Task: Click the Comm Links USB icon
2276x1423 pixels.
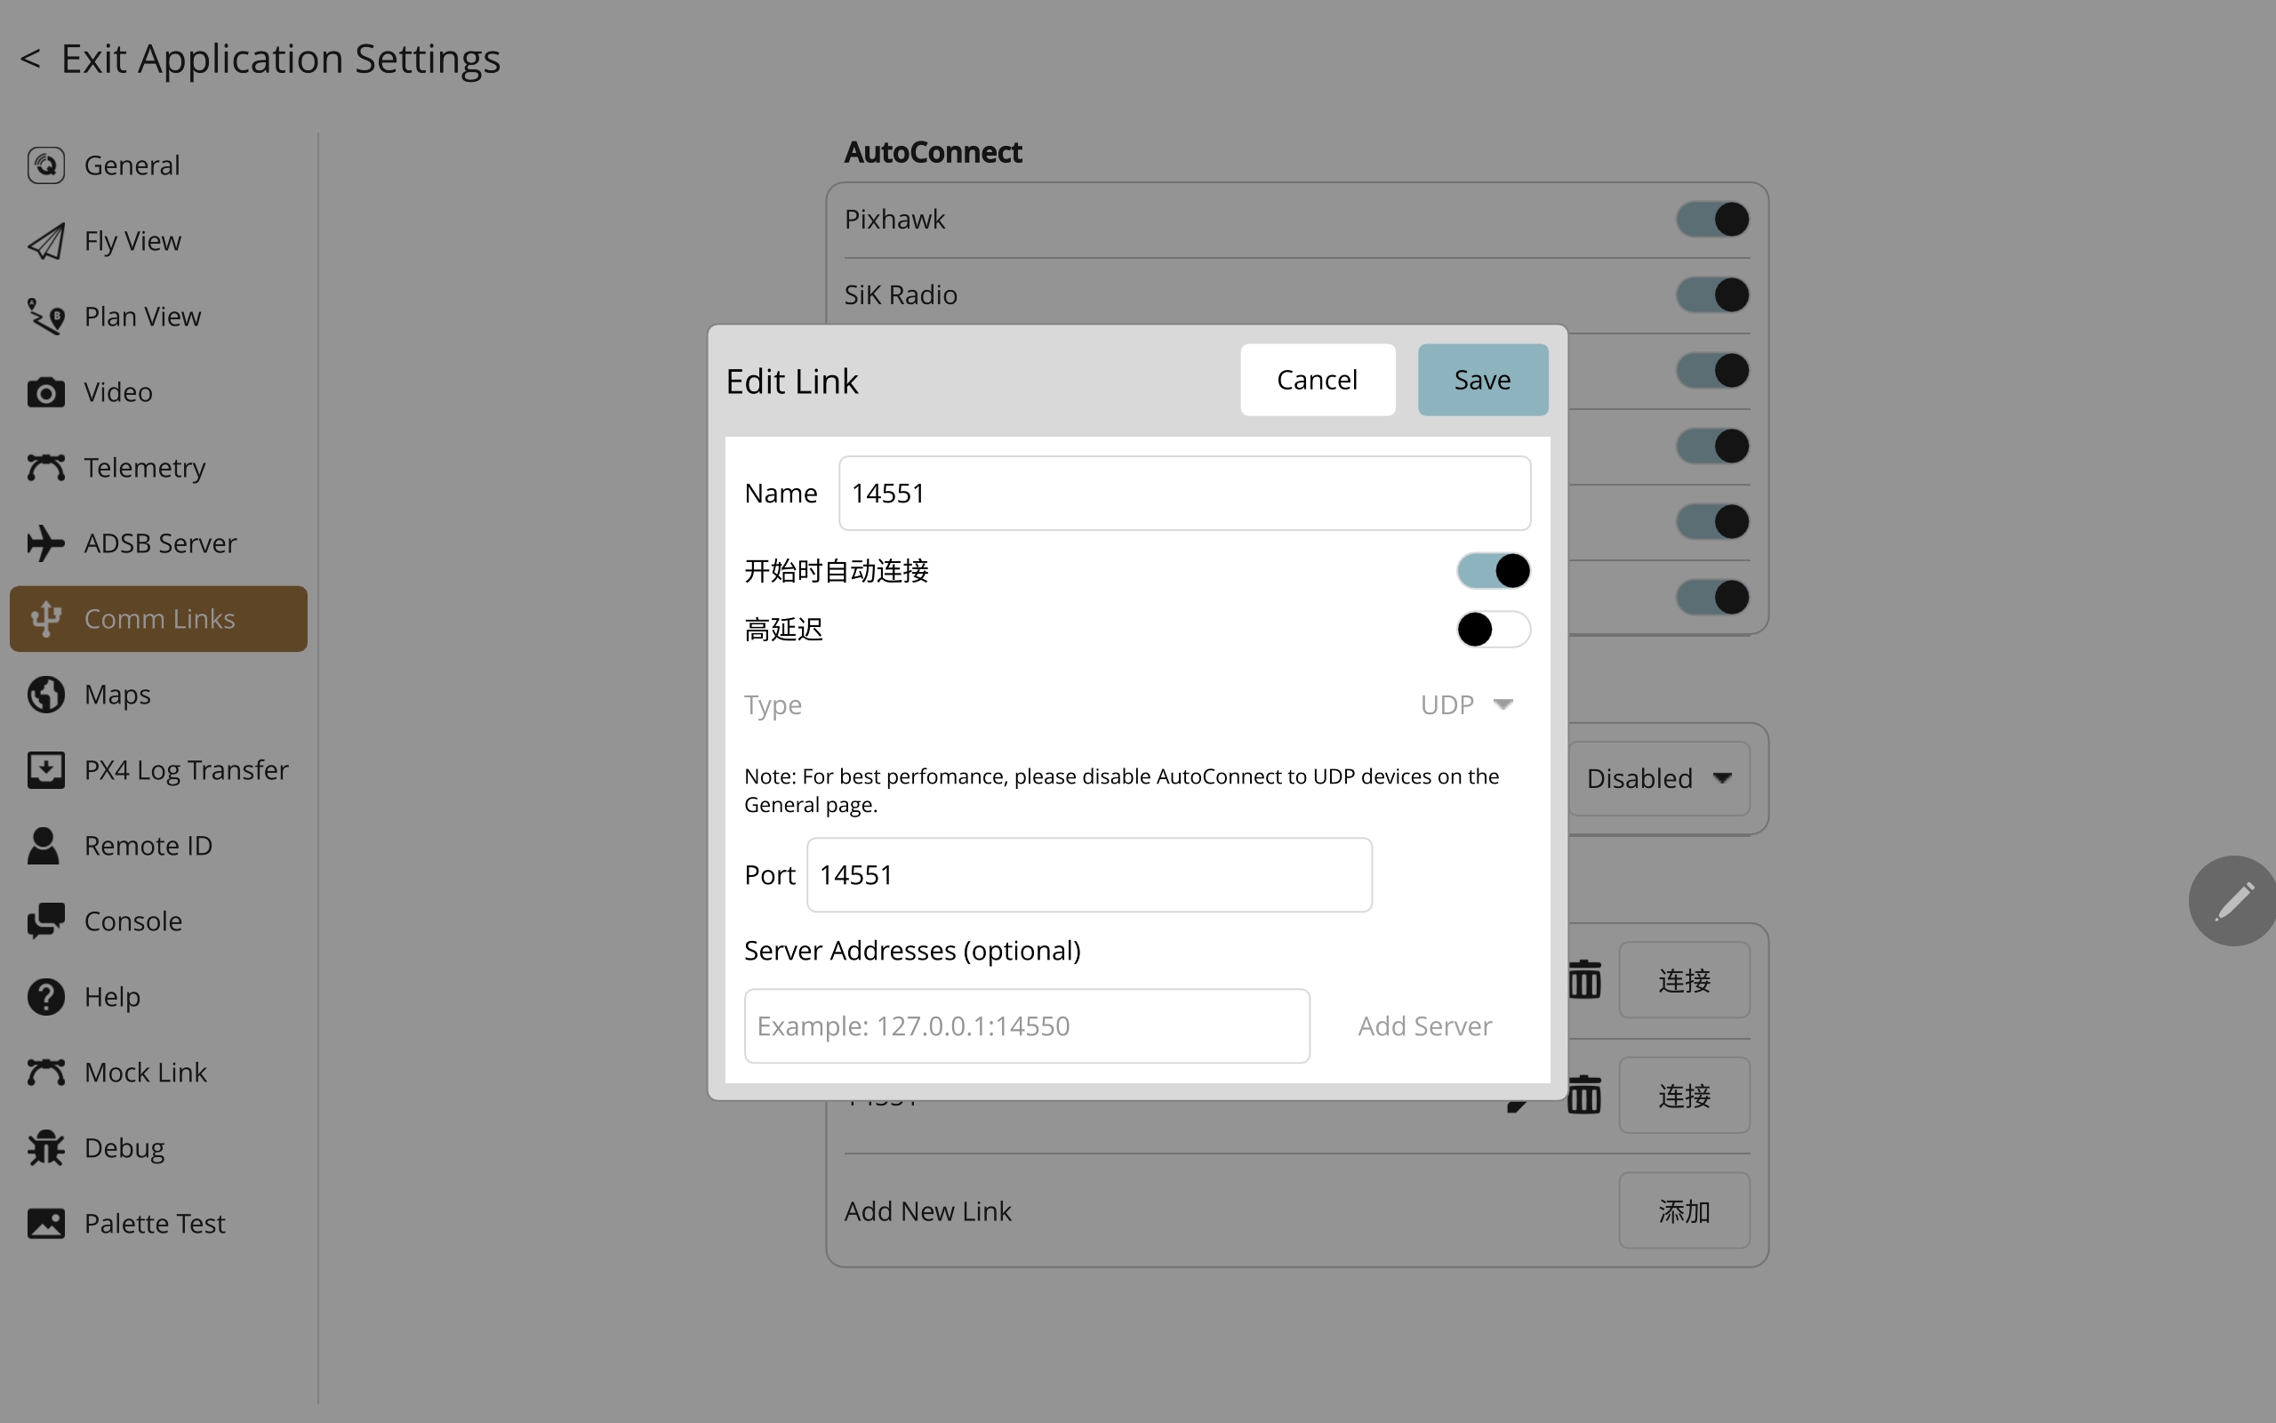Action: [45, 618]
